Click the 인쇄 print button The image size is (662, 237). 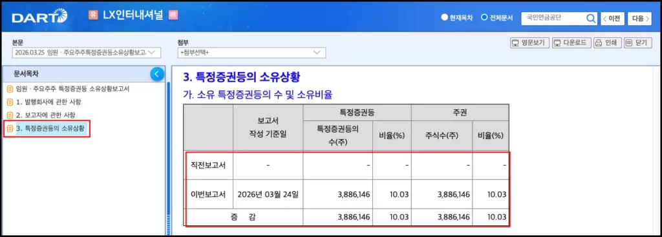pyautogui.click(x=608, y=43)
